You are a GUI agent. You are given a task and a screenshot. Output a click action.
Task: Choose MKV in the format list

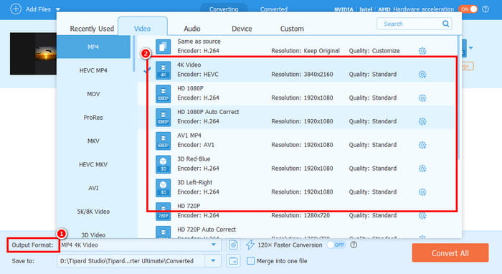coord(93,141)
